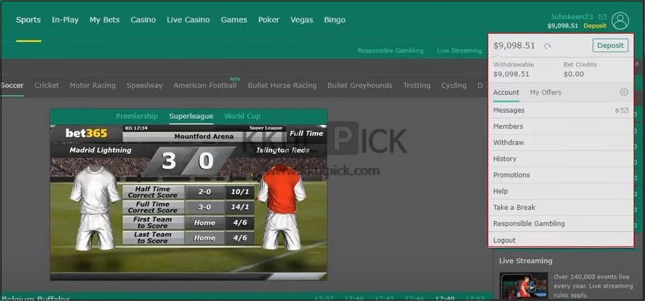The image size is (645, 301).
Task: Click the Deposit button in account panel
Action: [x=611, y=45]
